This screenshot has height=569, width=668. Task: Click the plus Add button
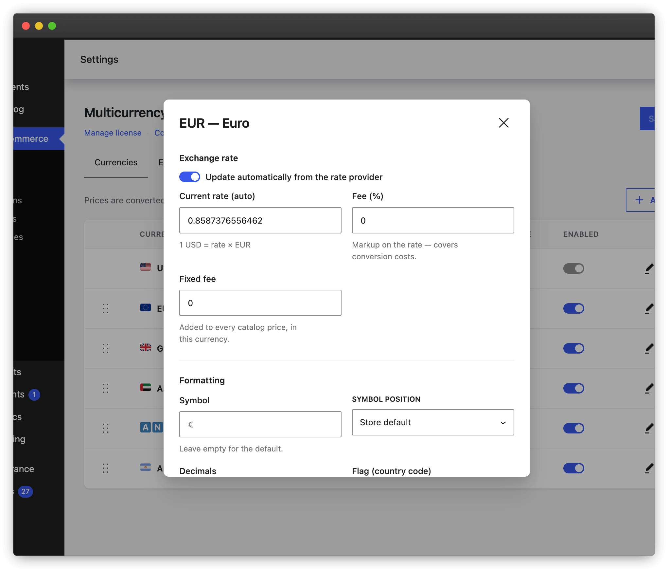[x=641, y=200]
